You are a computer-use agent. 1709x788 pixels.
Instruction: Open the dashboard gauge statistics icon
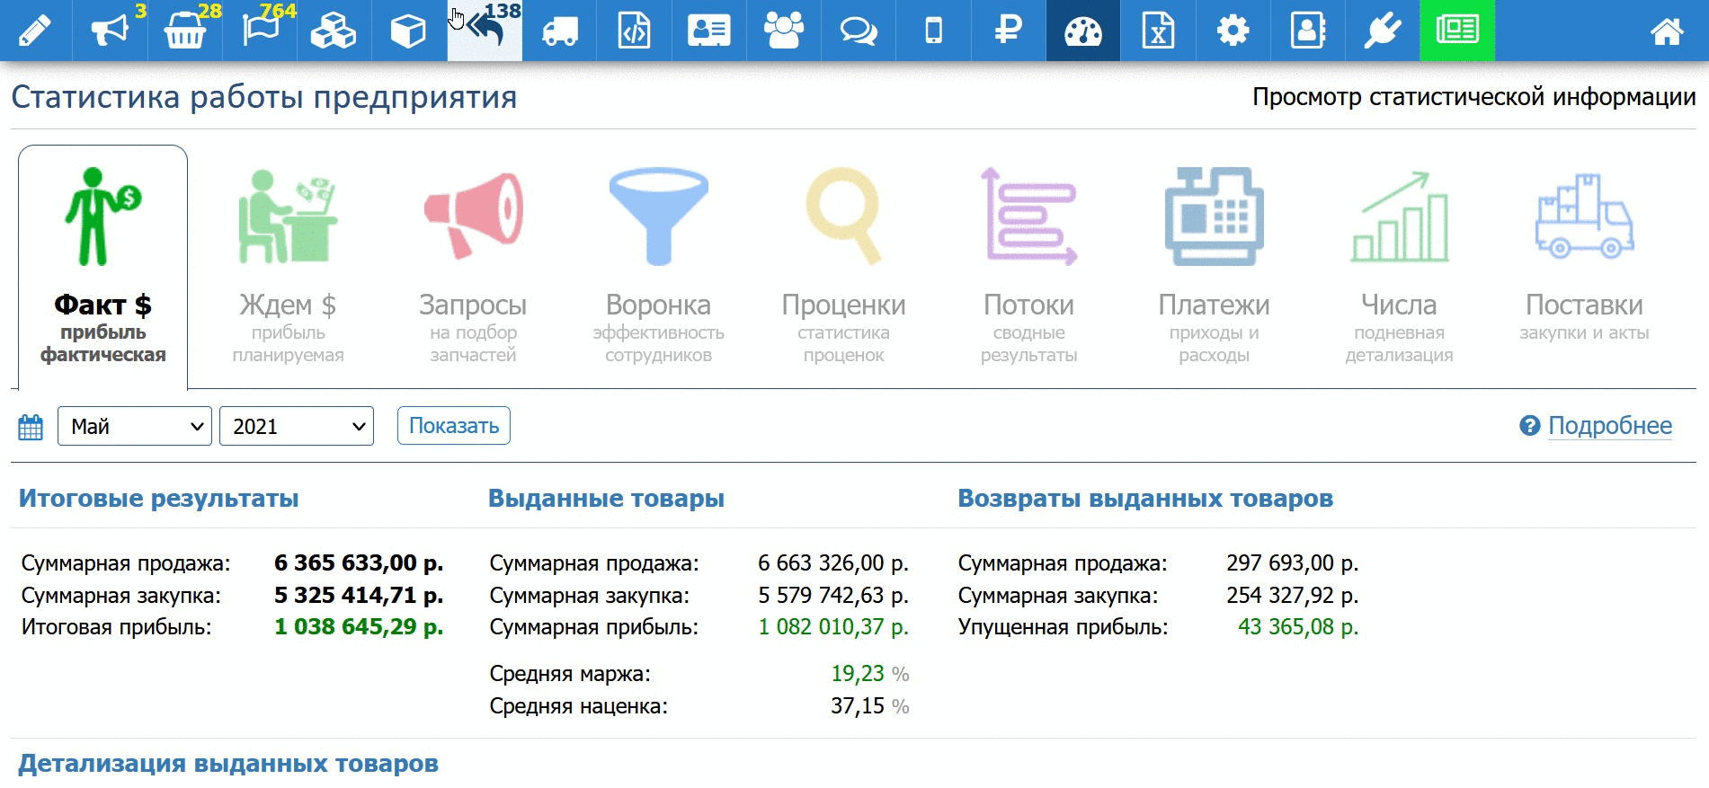[1083, 31]
